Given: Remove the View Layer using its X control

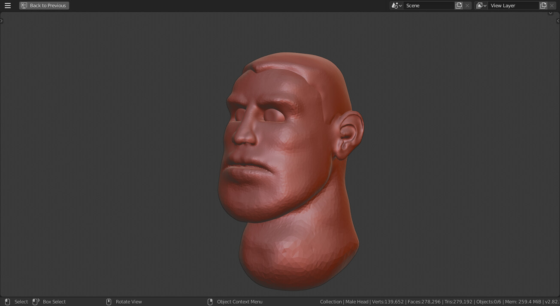Looking at the screenshot, I should coord(552,6).
